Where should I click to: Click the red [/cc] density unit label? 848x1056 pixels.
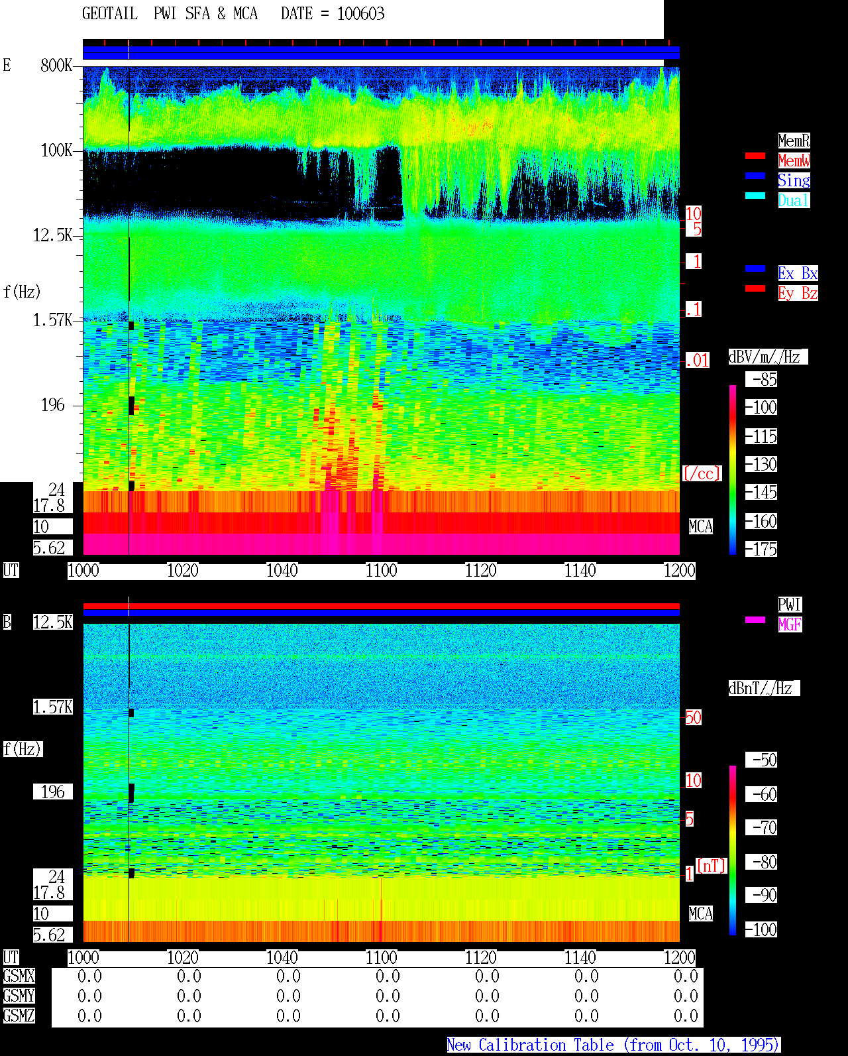[x=702, y=473]
